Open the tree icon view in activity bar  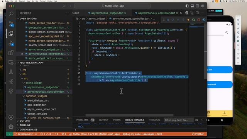[11, 91]
